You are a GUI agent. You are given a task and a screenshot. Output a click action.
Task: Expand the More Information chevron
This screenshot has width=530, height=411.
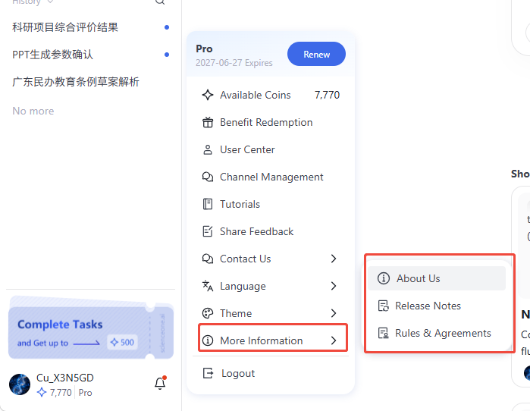click(334, 340)
